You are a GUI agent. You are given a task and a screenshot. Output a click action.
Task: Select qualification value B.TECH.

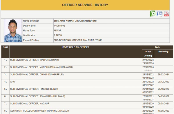(58, 35)
